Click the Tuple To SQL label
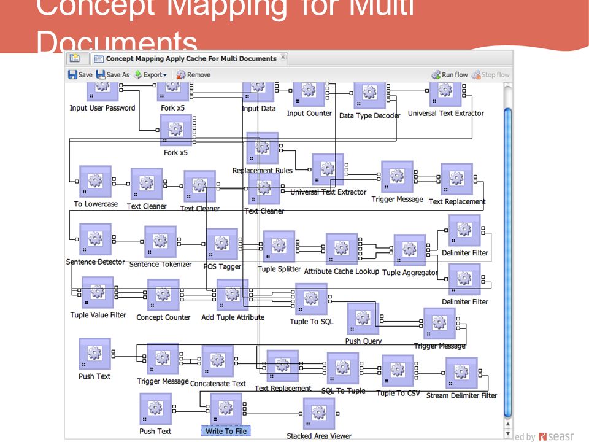This screenshot has width=589, height=442. 312,321
